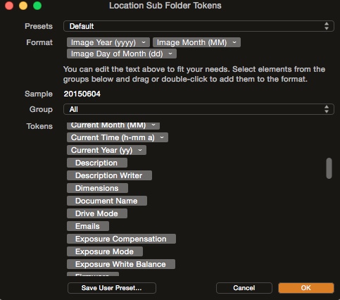Select the Emails token

(x=88, y=226)
